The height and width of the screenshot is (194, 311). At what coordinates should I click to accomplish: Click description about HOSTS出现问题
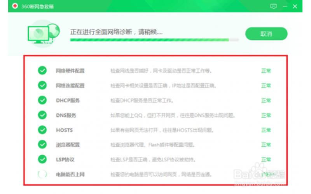click(162, 130)
